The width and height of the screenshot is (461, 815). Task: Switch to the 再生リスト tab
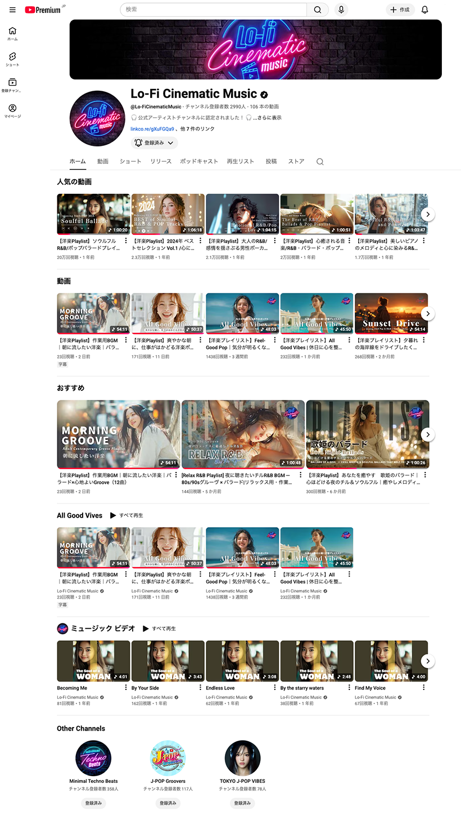240,162
